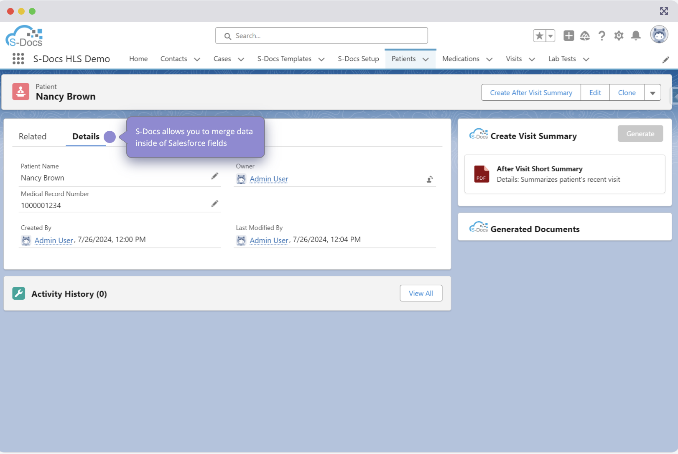Open the Trailhead guidance icon
The height and width of the screenshot is (454, 678).
585,36
